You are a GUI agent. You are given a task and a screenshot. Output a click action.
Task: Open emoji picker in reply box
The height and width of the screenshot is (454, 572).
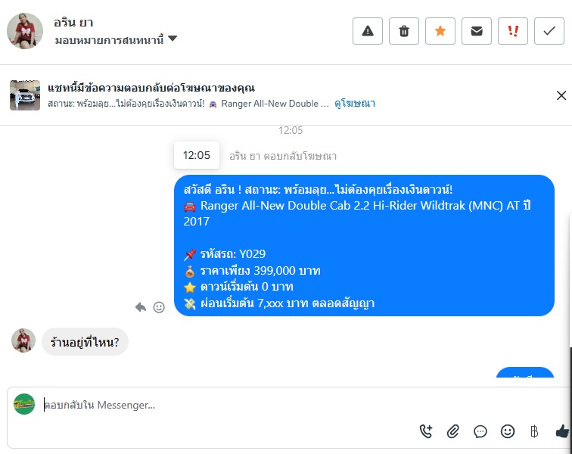click(x=508, y=431)
